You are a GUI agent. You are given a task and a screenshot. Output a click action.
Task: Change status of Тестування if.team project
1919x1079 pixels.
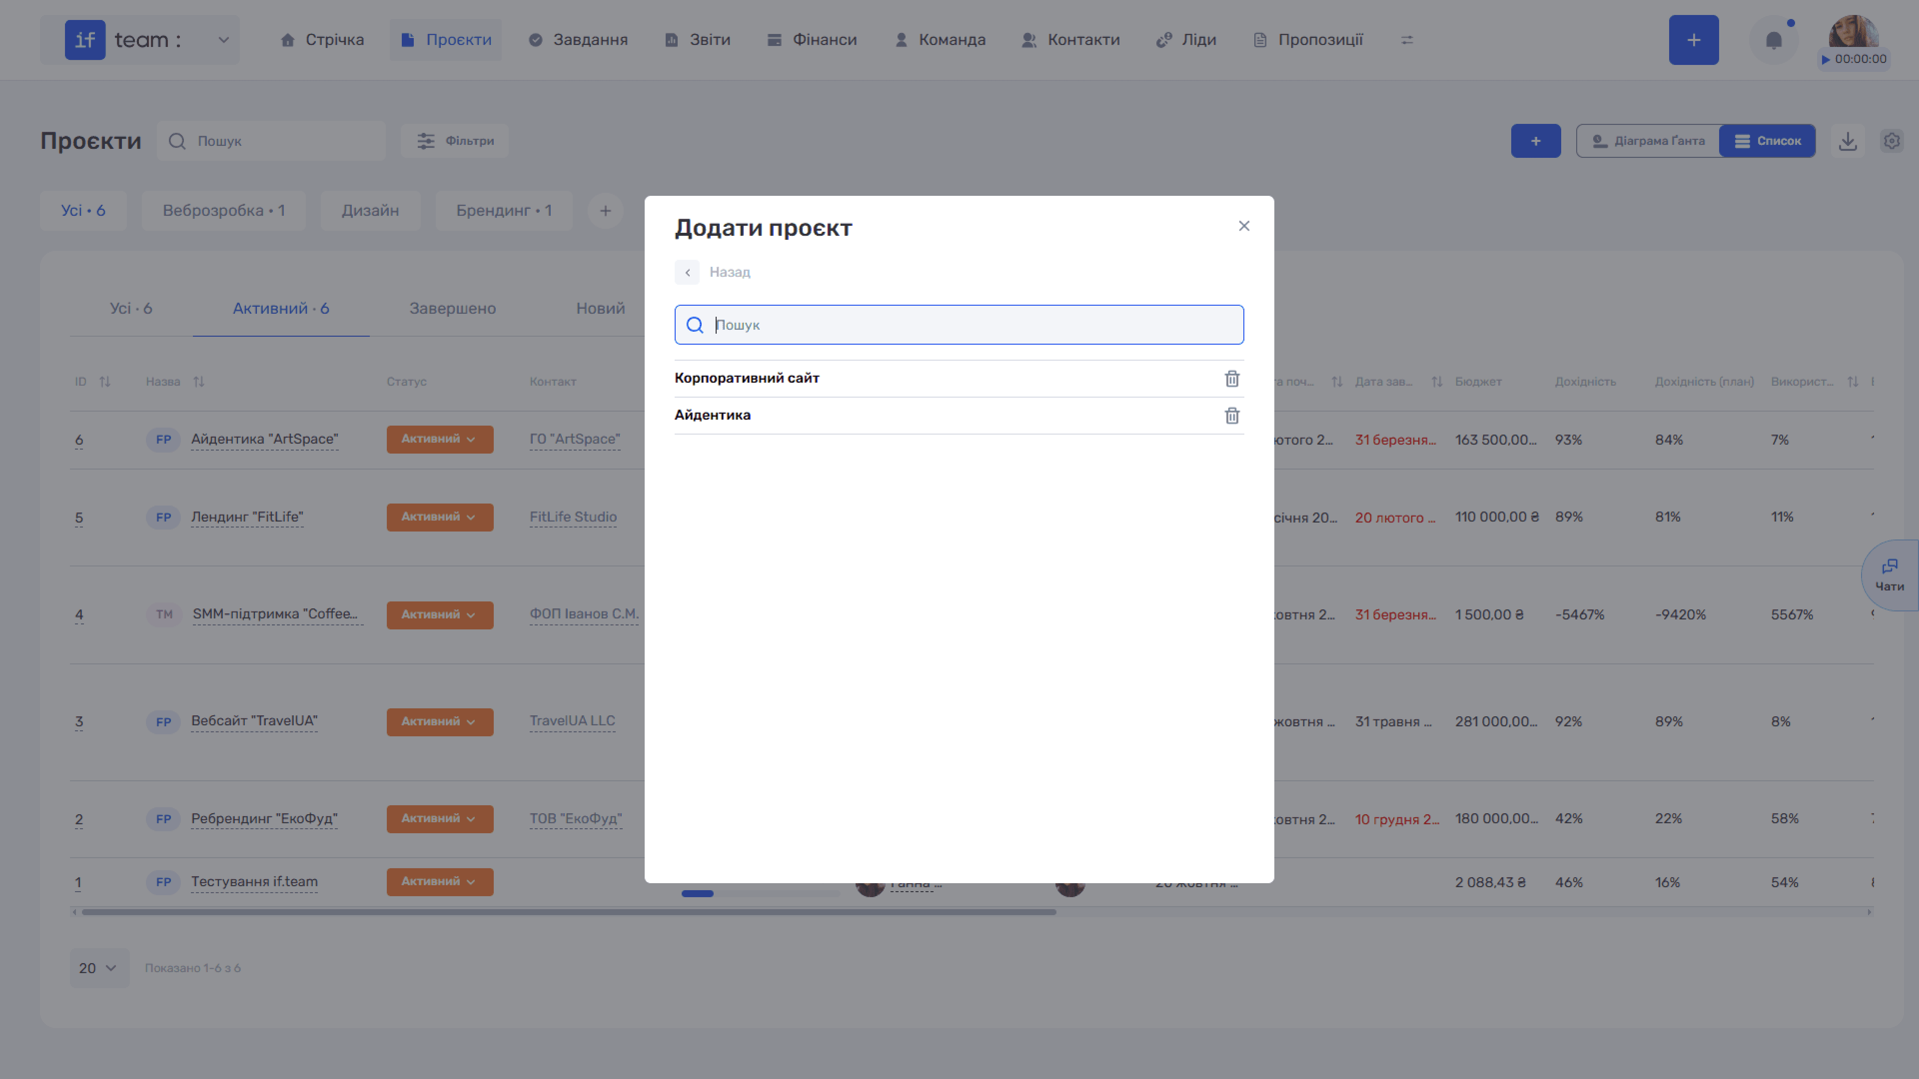coord(440,882)
